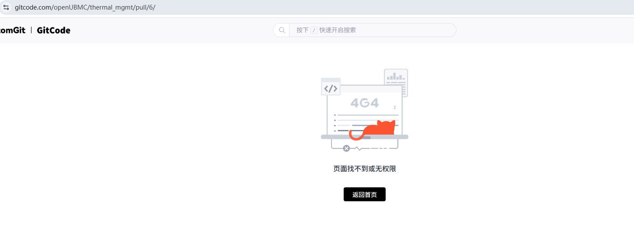Click the gray X circle icon
This screenshot has height=237, width=634.
tap(346, 149)
